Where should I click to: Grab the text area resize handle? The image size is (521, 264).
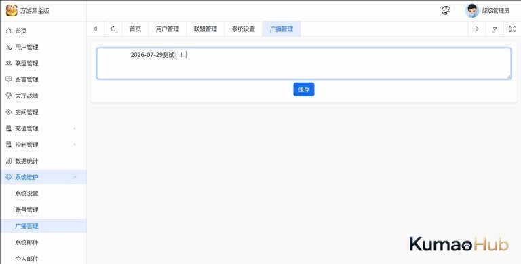coord(508,77)
